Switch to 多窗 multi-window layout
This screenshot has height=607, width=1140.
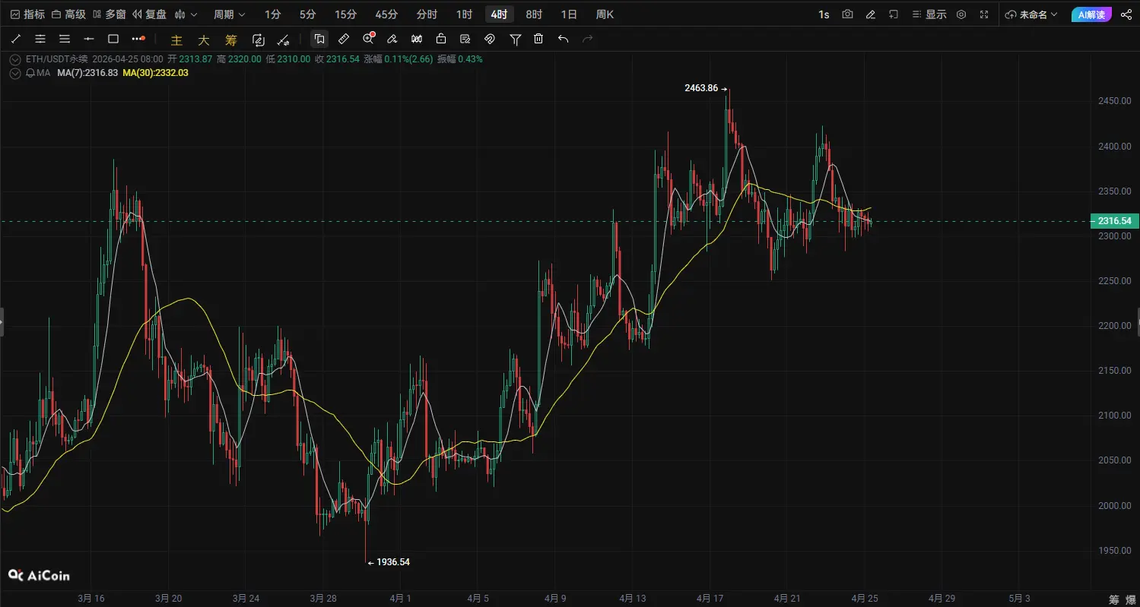click(x=110, y=14)
